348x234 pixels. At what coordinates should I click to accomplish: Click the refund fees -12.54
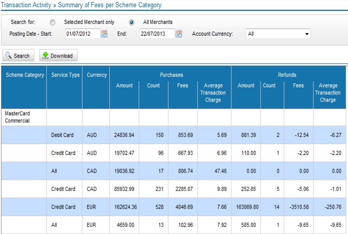click(x=301, y=135)
